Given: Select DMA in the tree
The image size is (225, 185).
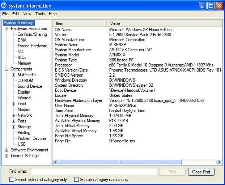Looking at the screenshot, I should (x=22, y=40).
